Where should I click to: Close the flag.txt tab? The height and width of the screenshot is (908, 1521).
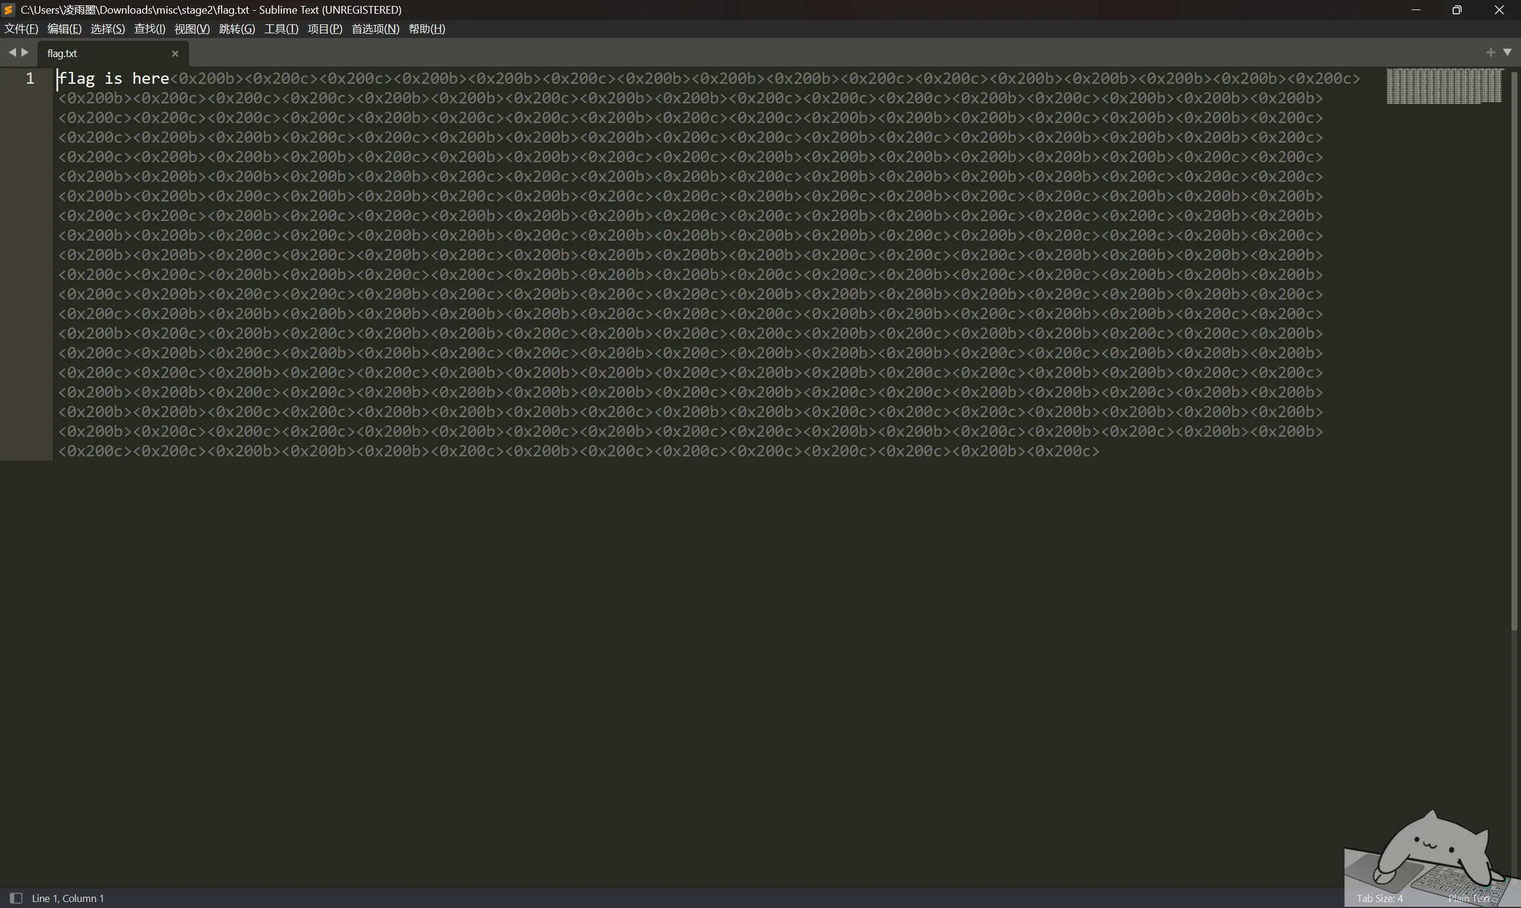point(175,53)
